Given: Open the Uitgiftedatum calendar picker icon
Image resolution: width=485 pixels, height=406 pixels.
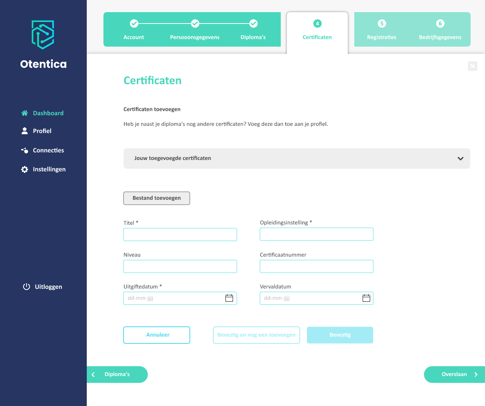Looking at the screenshot, I should click(229, 298).
